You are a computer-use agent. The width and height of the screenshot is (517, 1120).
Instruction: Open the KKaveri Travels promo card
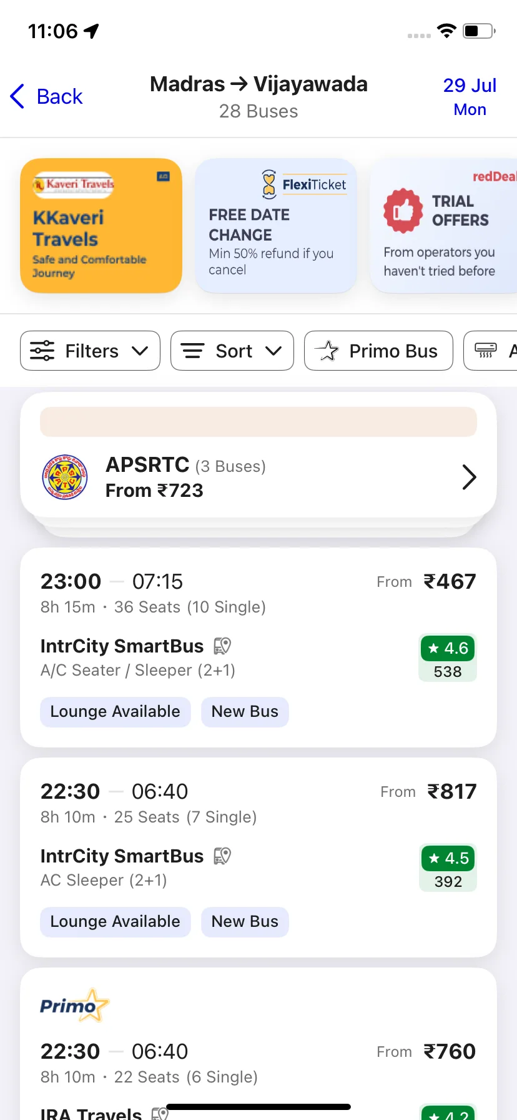[x=101, y=226]
